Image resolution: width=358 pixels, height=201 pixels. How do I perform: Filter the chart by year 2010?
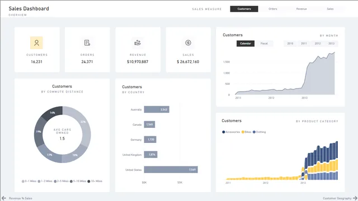[x=290, y=44]
